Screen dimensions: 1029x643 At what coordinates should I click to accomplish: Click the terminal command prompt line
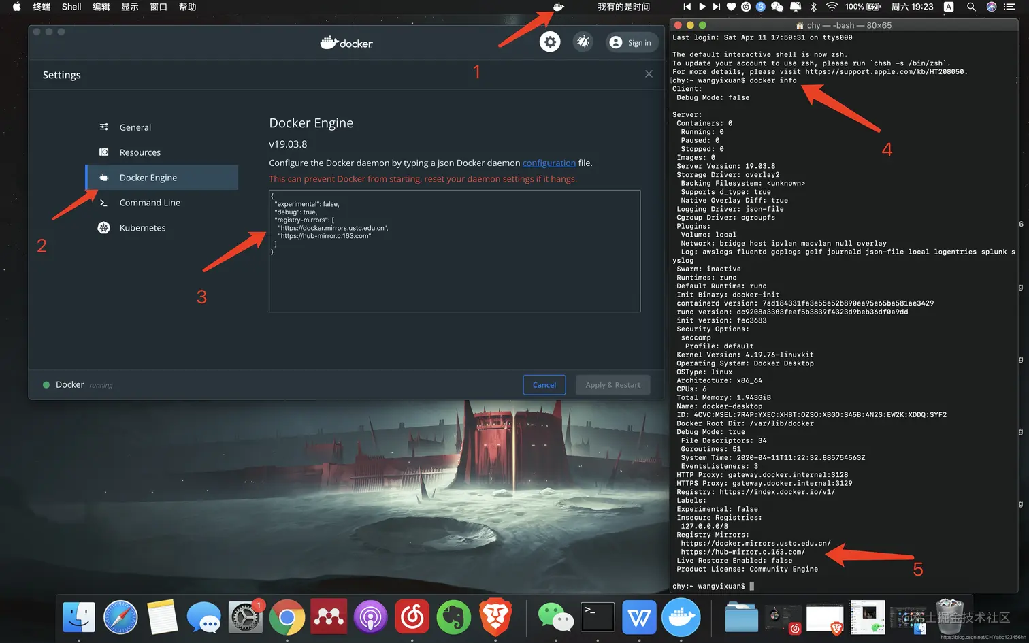(x=713, y=586)
